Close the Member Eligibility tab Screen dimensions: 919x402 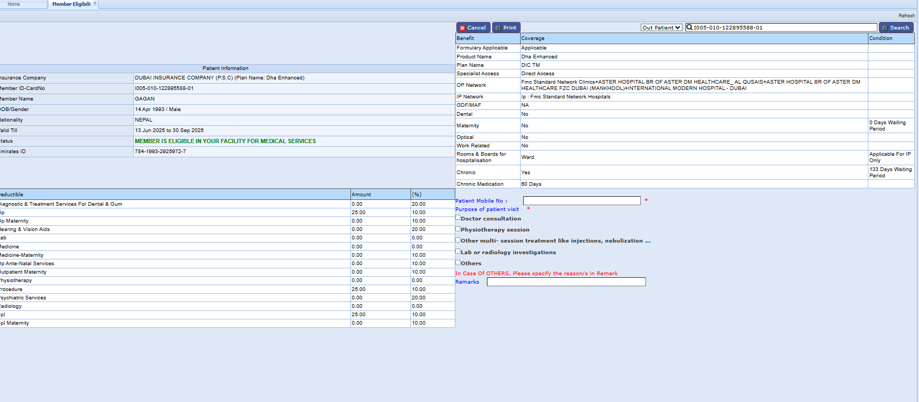pyautogui.click(x=95, y=4)
